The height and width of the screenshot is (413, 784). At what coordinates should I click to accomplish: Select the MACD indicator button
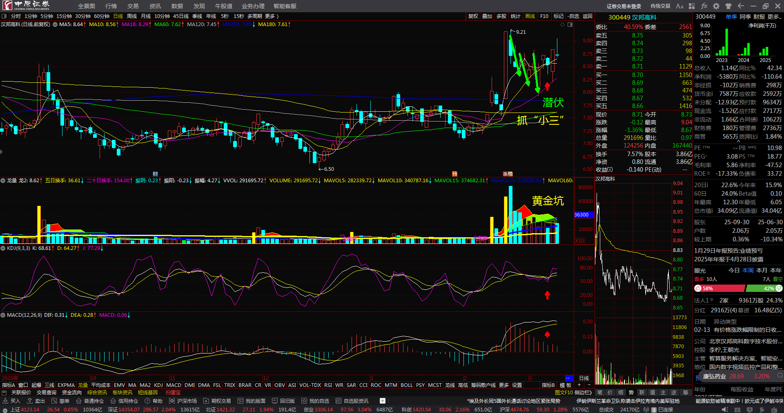click(x=174, y=385)
